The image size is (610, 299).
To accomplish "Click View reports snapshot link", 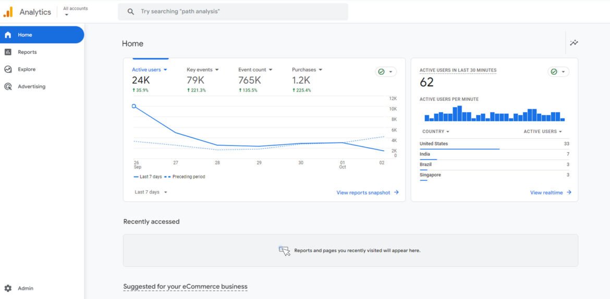I will click(367, 192).
